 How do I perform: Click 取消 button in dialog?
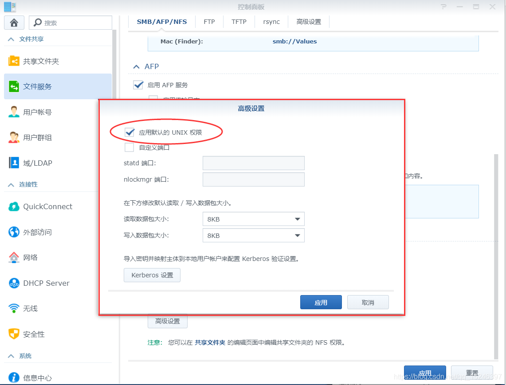[368, 302]
